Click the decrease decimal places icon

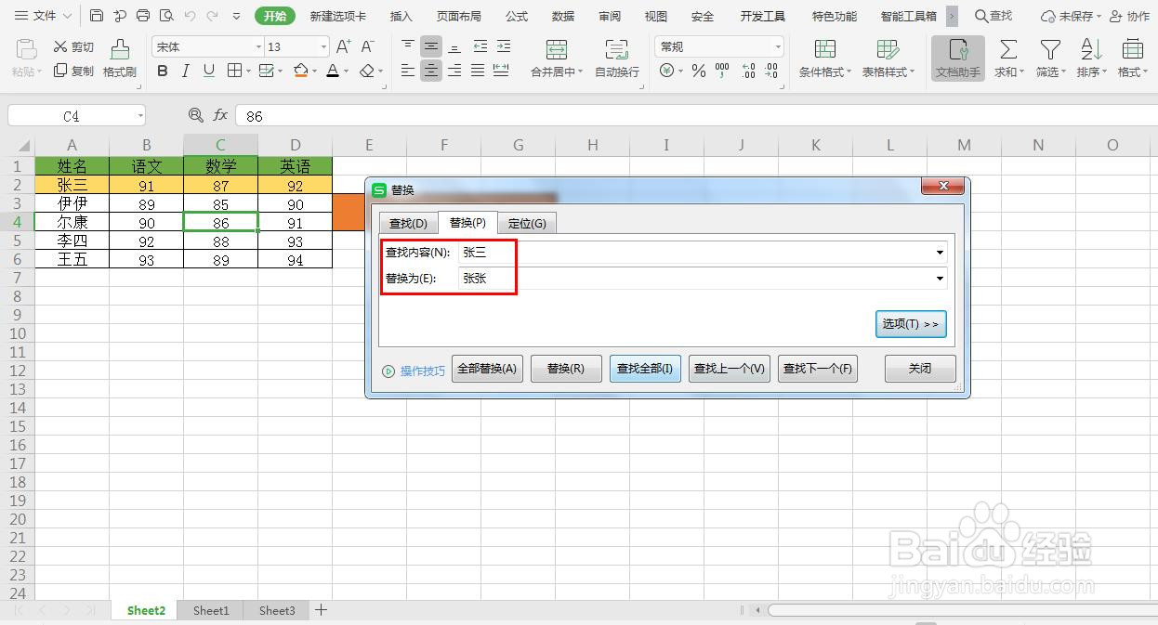coord(771,71)
